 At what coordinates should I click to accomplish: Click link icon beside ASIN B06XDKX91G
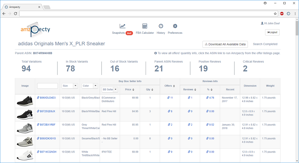coord(38,139)
